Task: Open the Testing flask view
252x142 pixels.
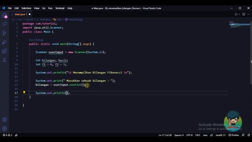Action: pos(4,60)
